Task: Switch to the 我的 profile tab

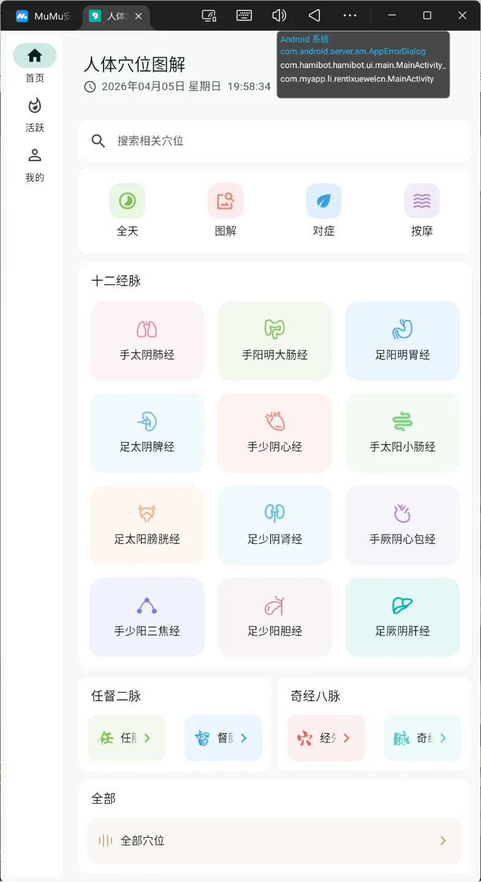Action: 35,164
